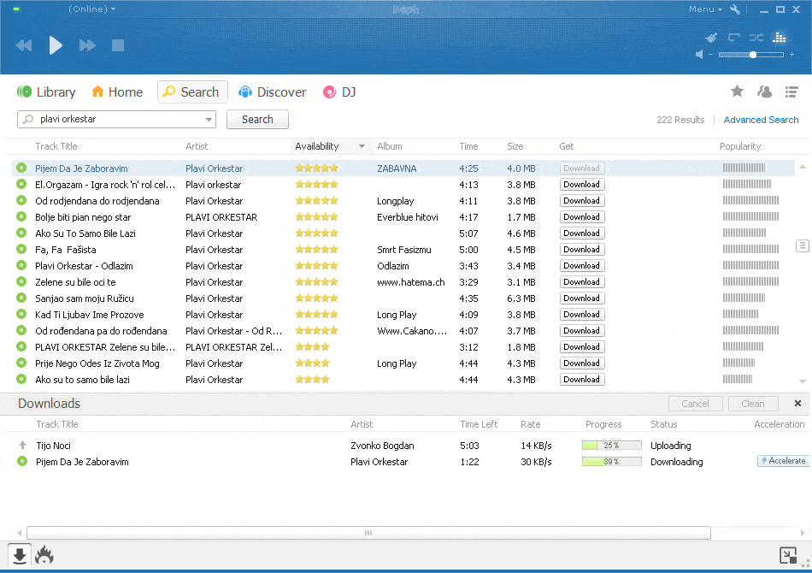The width and height of the screenshot is (812, 573).
Task: Open Advanced Search link
Action: [x=761, y=120]
